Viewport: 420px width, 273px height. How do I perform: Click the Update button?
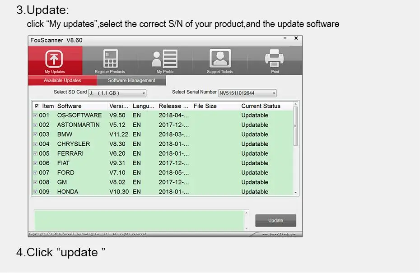pos(275,221)
